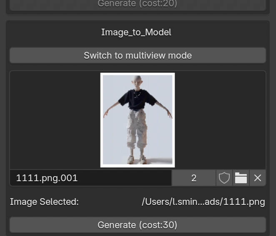Edit image name field 1111.png.001

tap(90, 178)
